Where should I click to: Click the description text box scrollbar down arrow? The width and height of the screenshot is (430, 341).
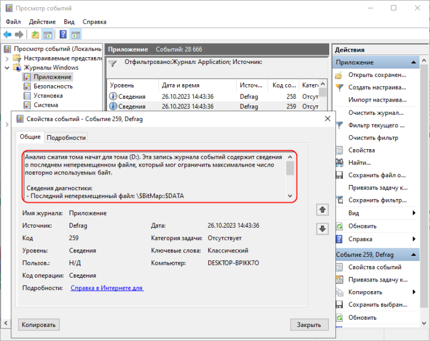[290, 196]
